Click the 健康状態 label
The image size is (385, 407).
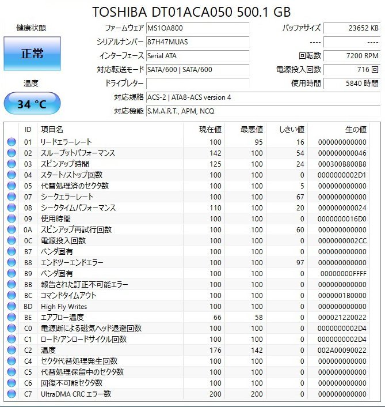31,28
